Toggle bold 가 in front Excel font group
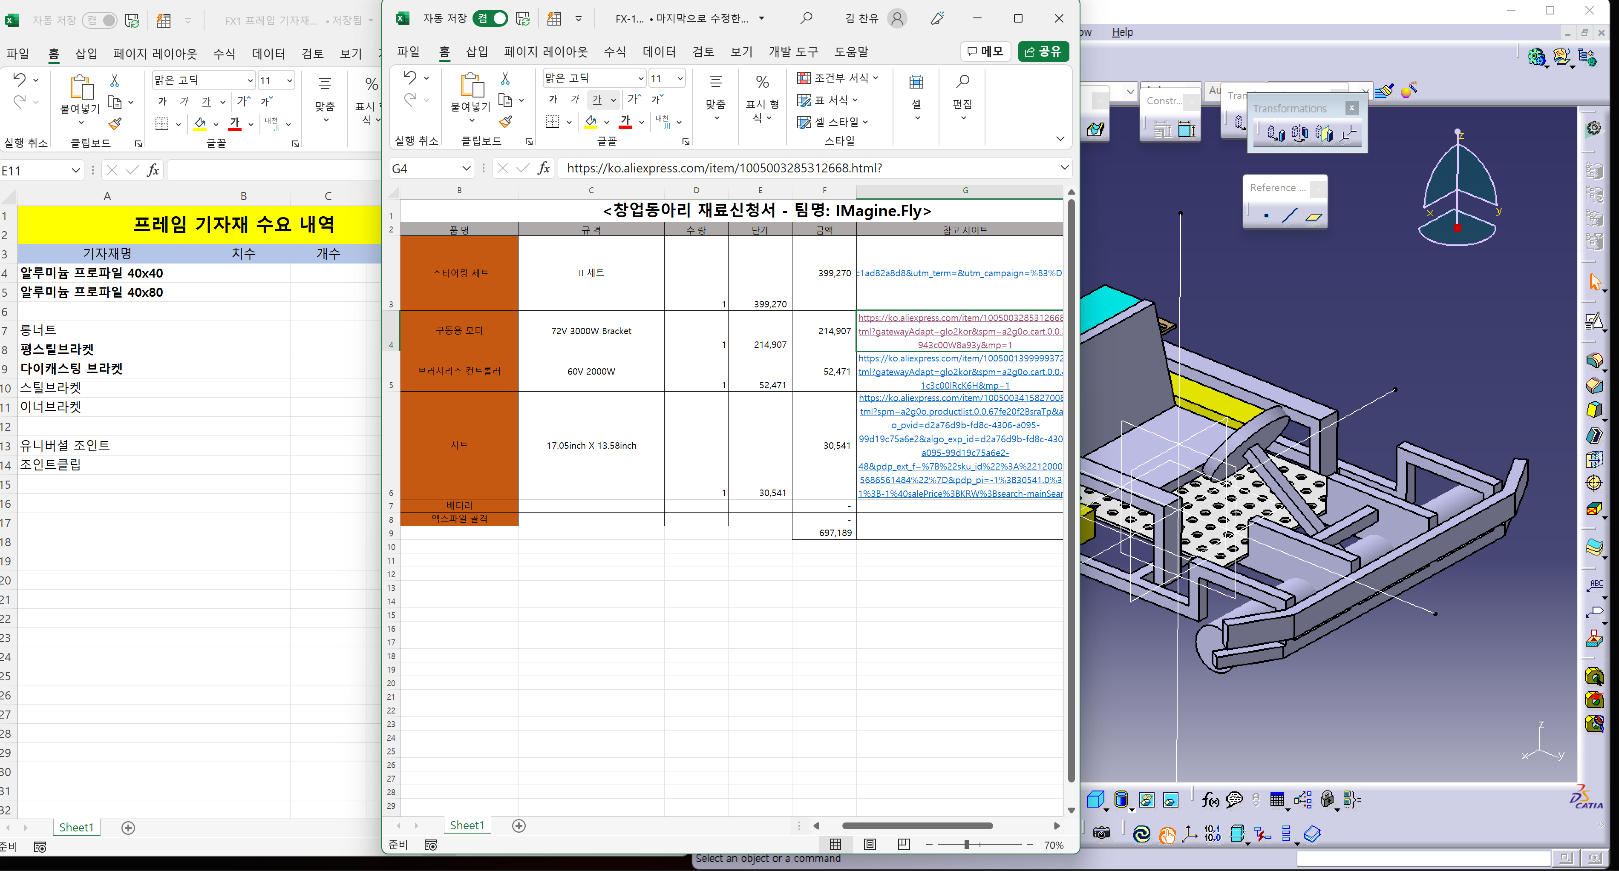 click(x=553, y=99)
